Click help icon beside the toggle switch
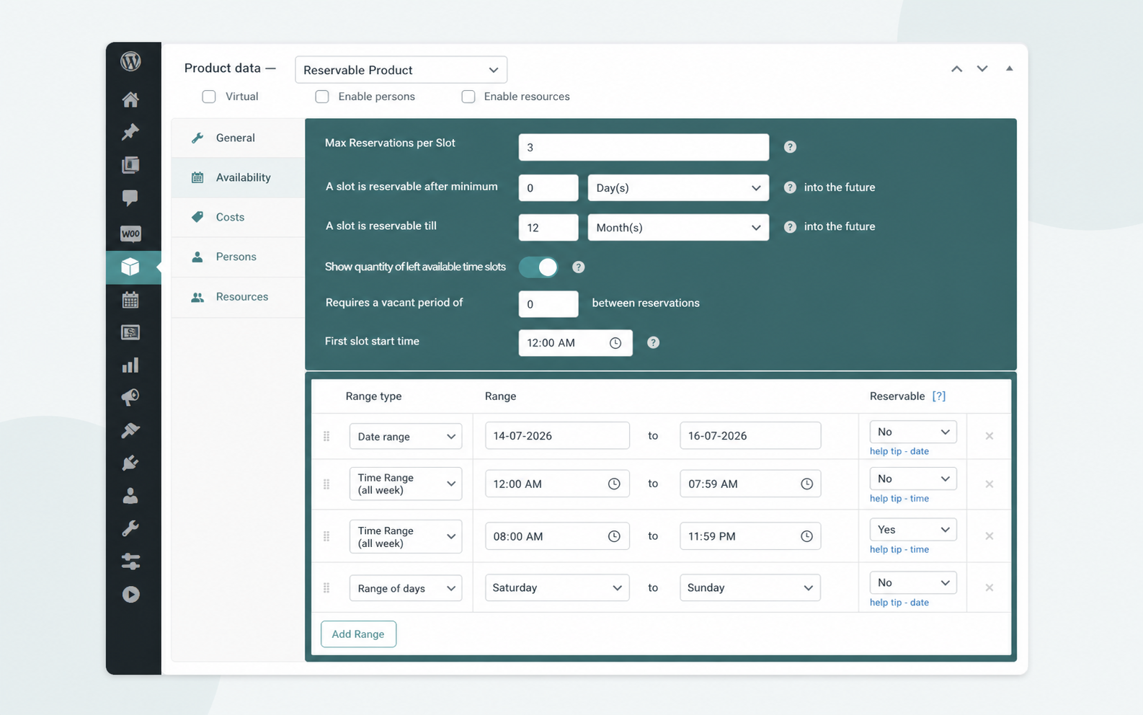The width and height of the screenshot is (1143, 715). point(578,267)
